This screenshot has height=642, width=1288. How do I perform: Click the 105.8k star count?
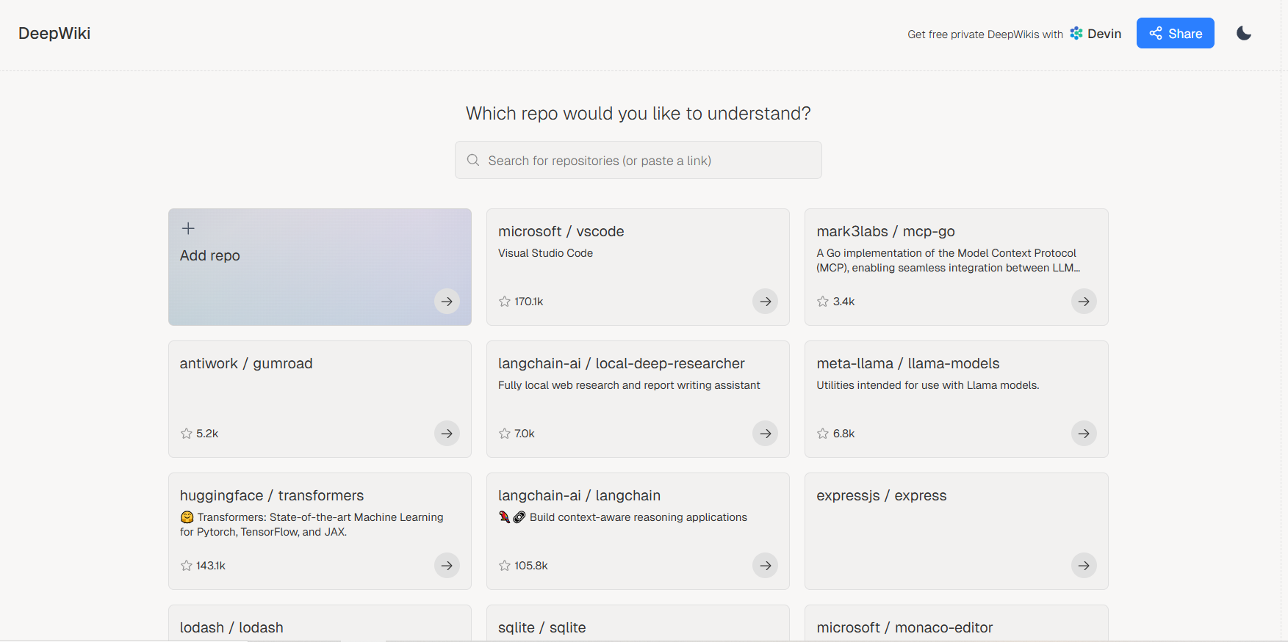point(531,566)
